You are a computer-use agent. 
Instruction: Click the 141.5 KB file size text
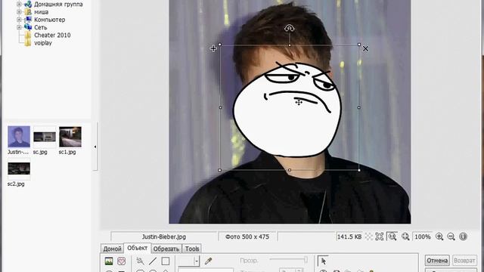click(x=349, y=236)
